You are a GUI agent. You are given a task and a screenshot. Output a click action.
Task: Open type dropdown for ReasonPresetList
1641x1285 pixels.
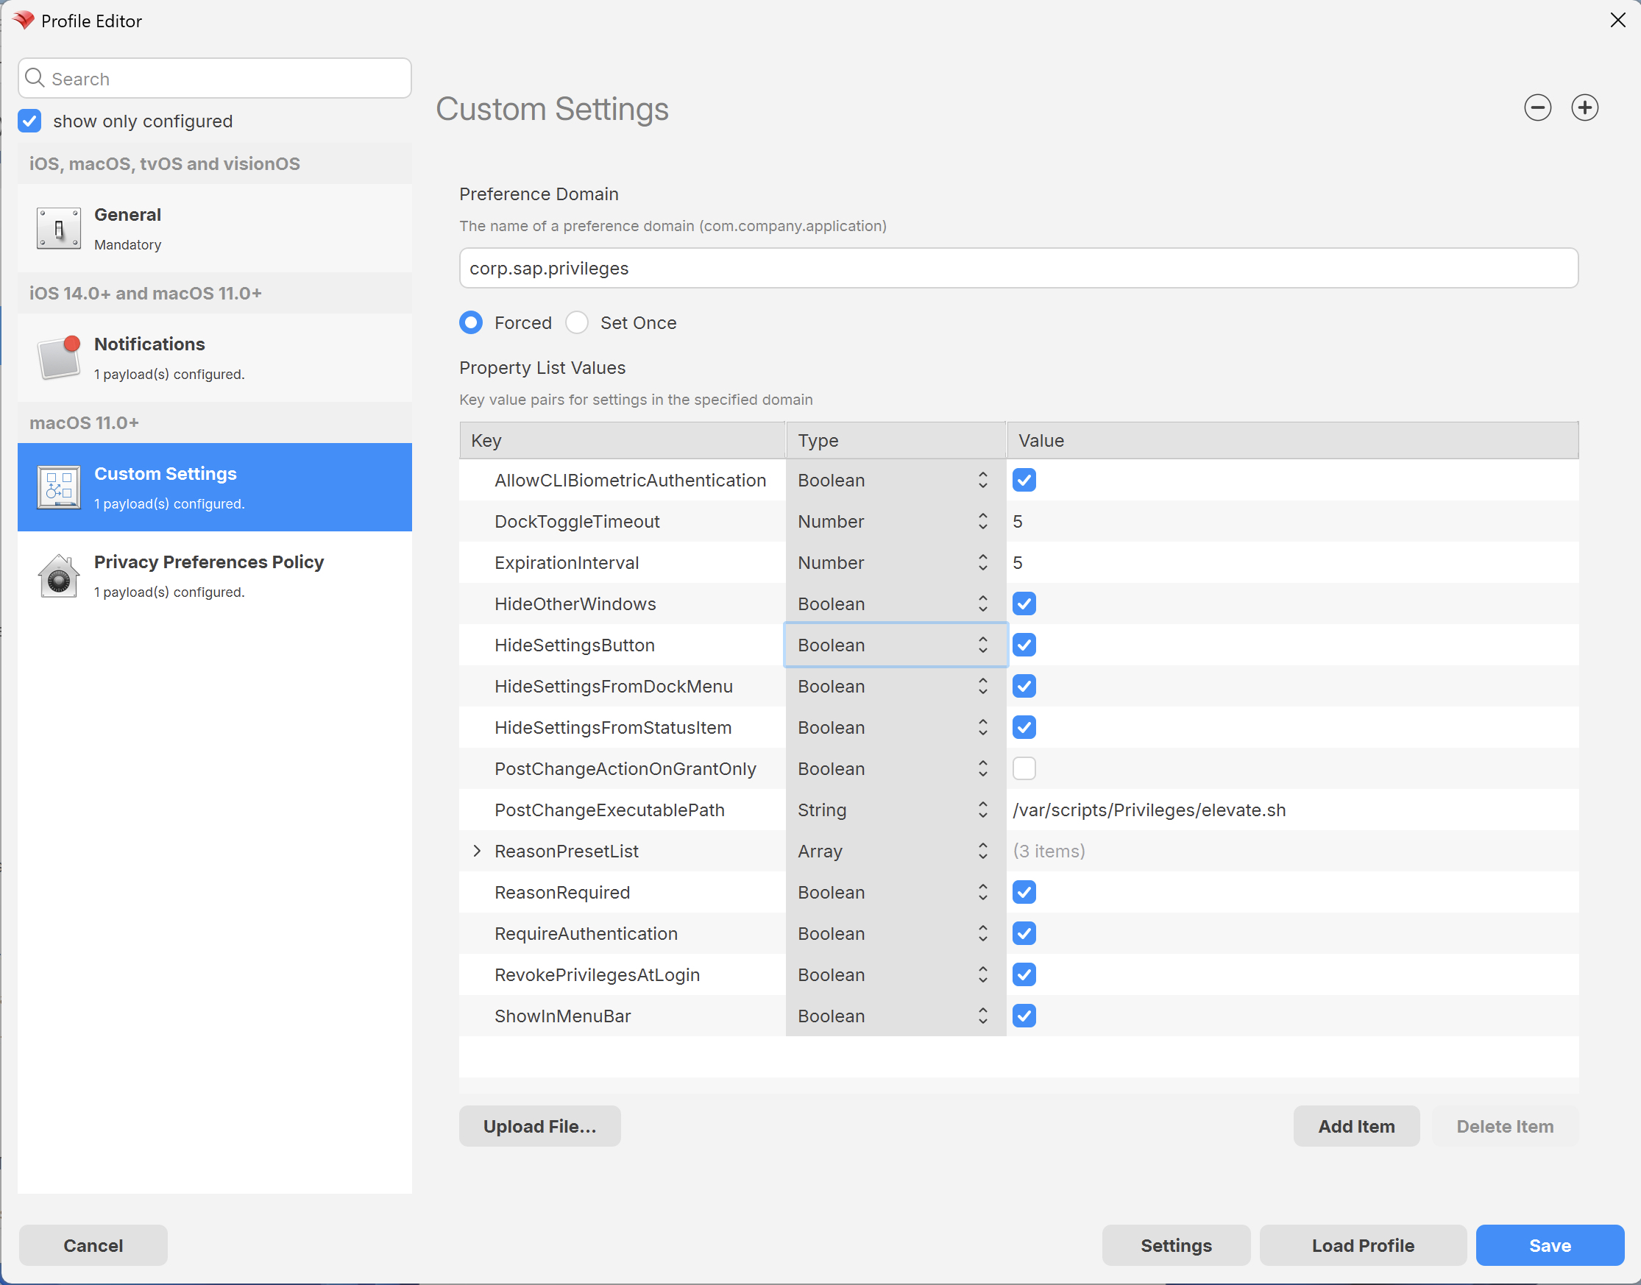pyautogui.click(x=895, y=851)
